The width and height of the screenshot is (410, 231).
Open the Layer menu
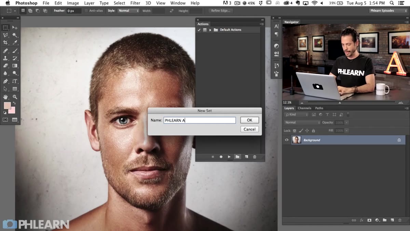pyautogui.click(x=89, y=3)
